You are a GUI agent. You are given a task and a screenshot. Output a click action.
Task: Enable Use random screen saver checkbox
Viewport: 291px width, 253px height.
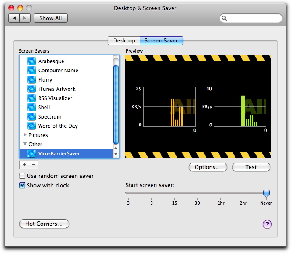22,176
